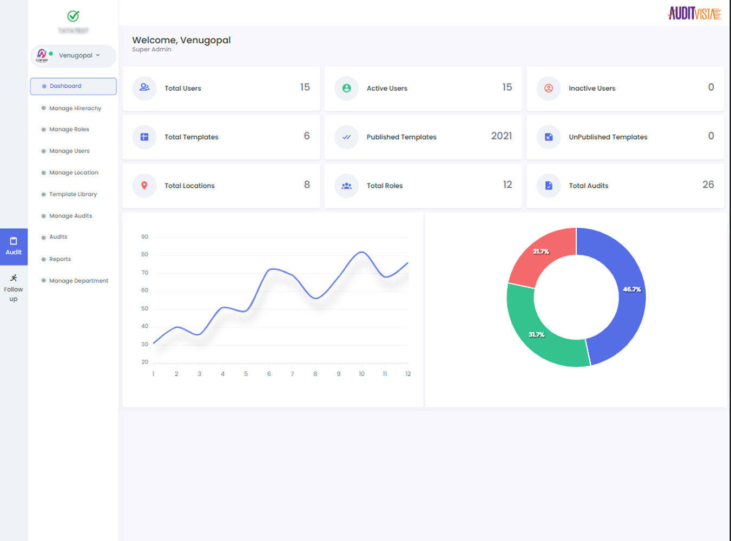The width and height of the screenshot is (731, 541).
Task: Open the Dashboard menu item
Action: click(73, 86)
